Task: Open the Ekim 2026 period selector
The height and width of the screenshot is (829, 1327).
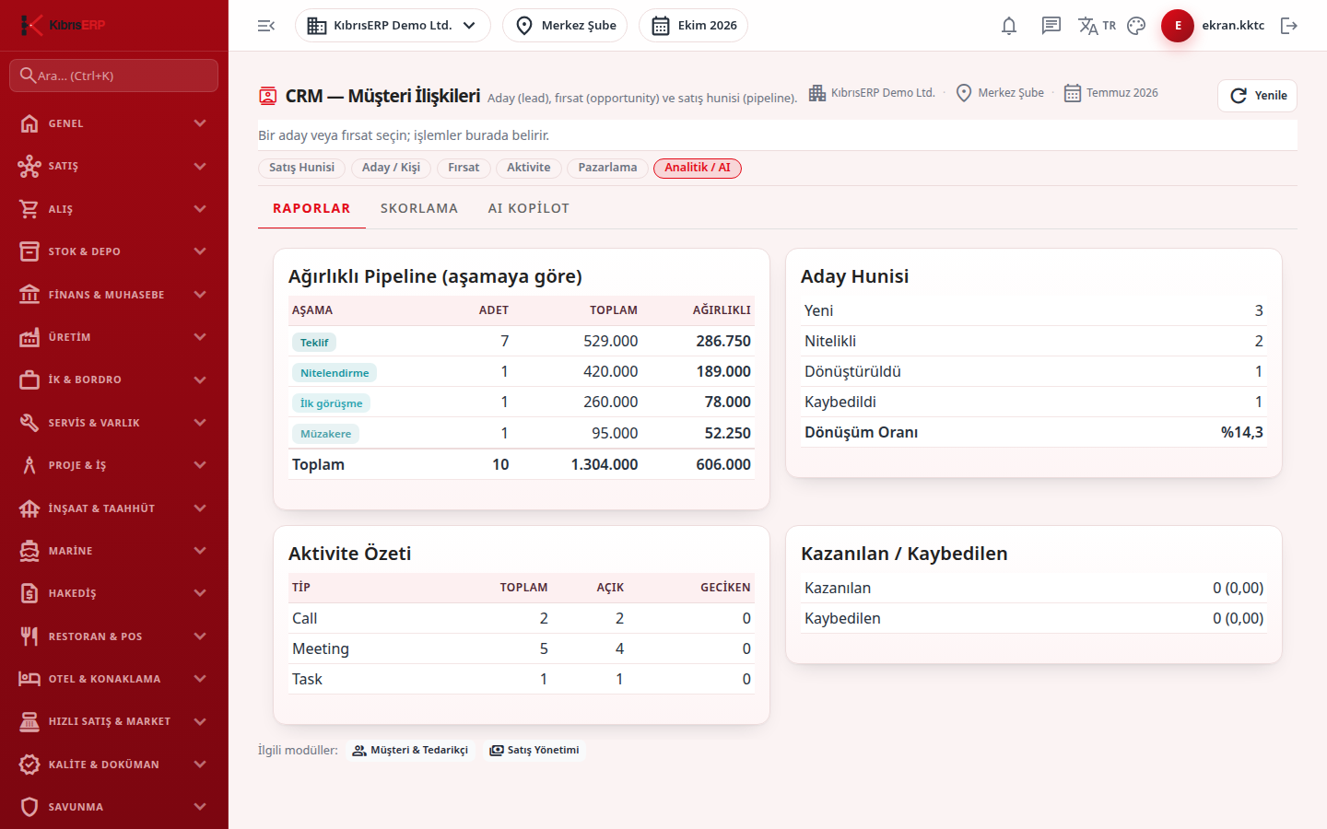Action: [x=693, y=26]
